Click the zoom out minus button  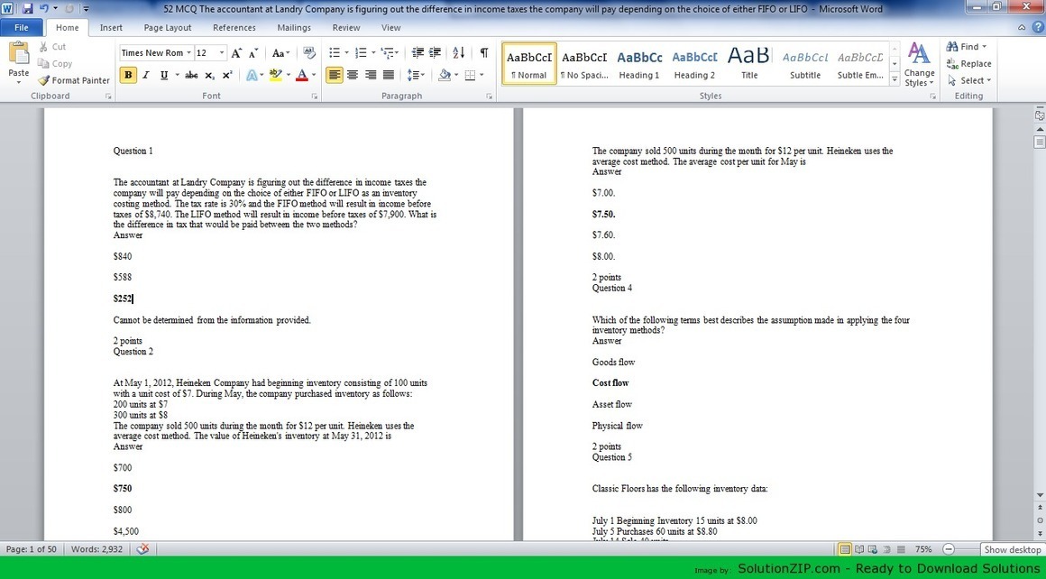click(x=949, y=549)
